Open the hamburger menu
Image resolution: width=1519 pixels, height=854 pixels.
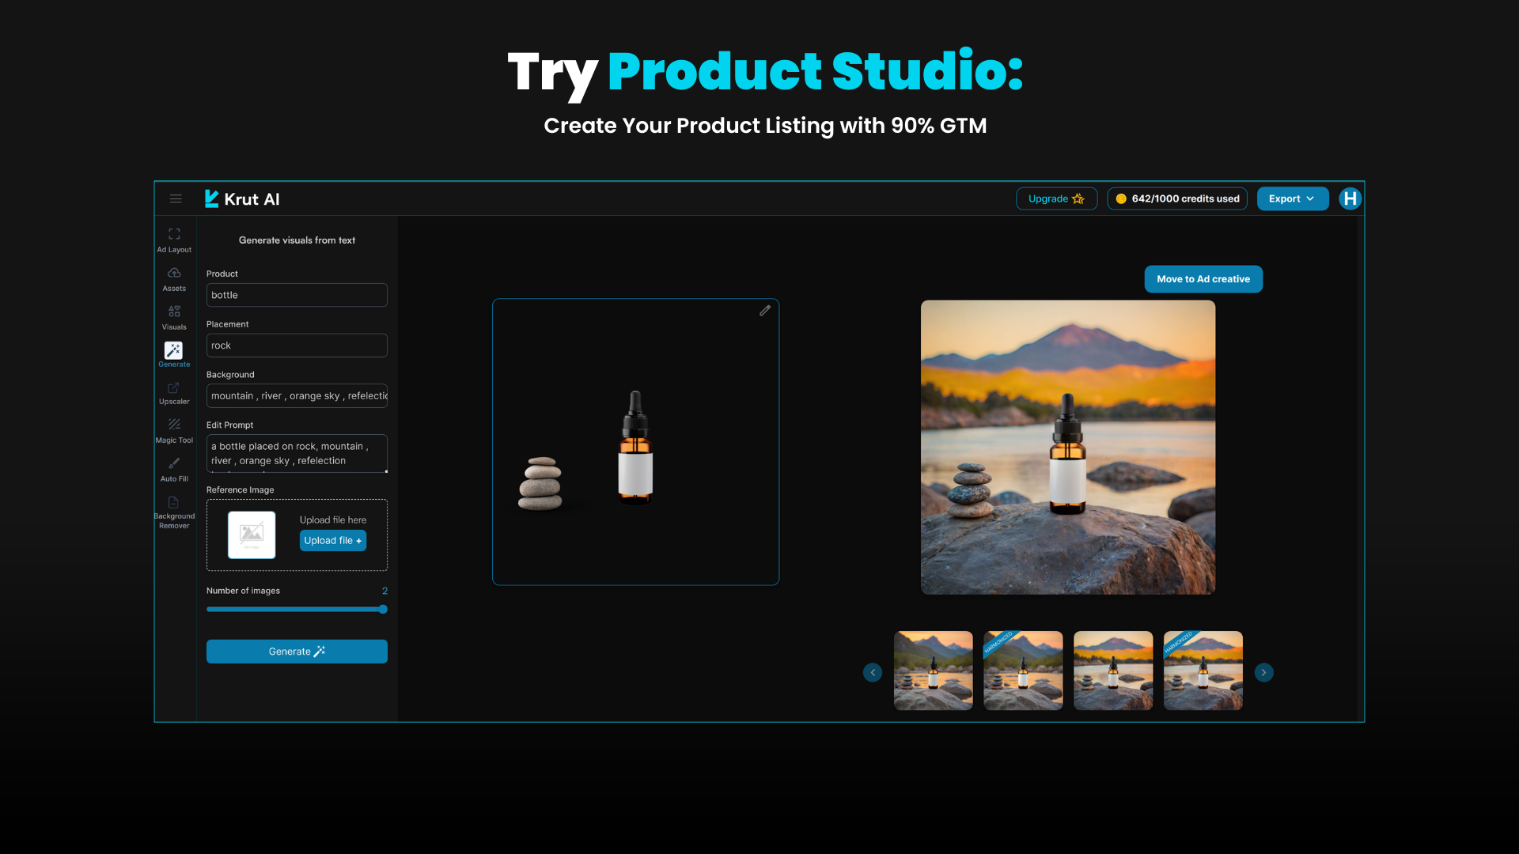(176, 198)
